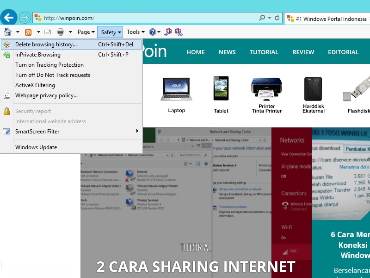Click the Print icon
Screen dimensions: 370x278
(61, 32)
